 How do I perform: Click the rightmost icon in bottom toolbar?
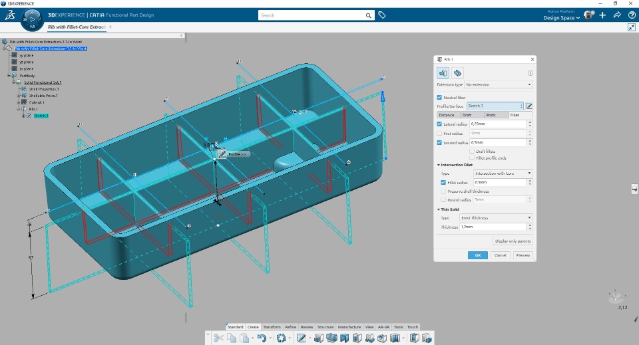[427, 338]
